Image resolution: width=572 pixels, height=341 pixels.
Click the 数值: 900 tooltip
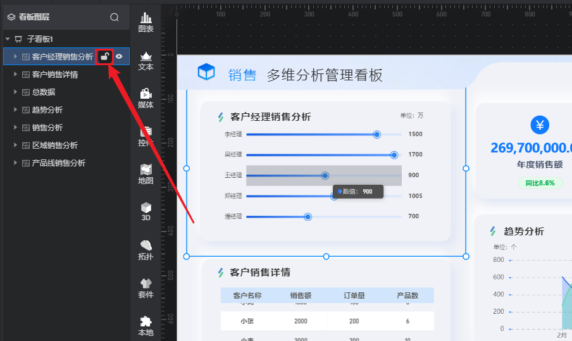[358, 192]
